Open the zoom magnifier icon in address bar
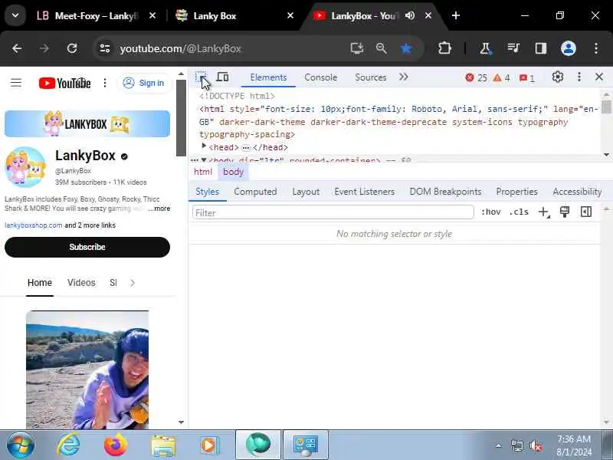This screenshot has width=613, height=460. [381, 48]
